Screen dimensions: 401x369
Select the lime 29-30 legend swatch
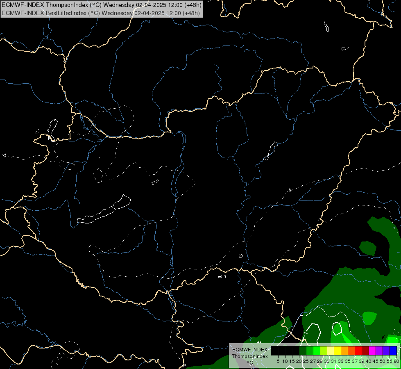[x=324, y=351]
